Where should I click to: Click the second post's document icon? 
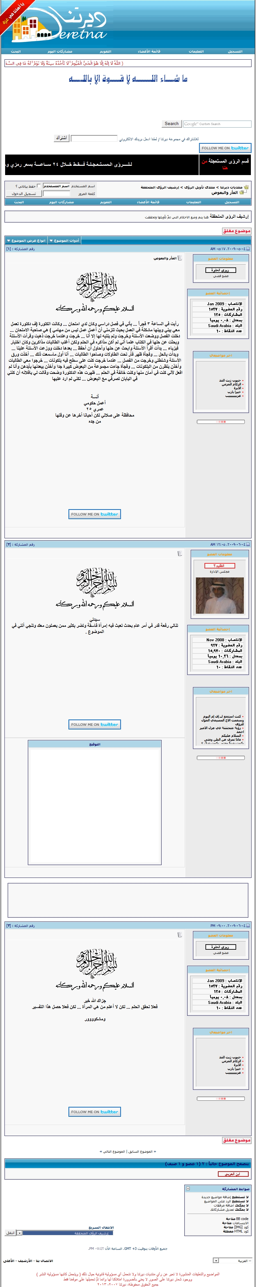[180, 553]
